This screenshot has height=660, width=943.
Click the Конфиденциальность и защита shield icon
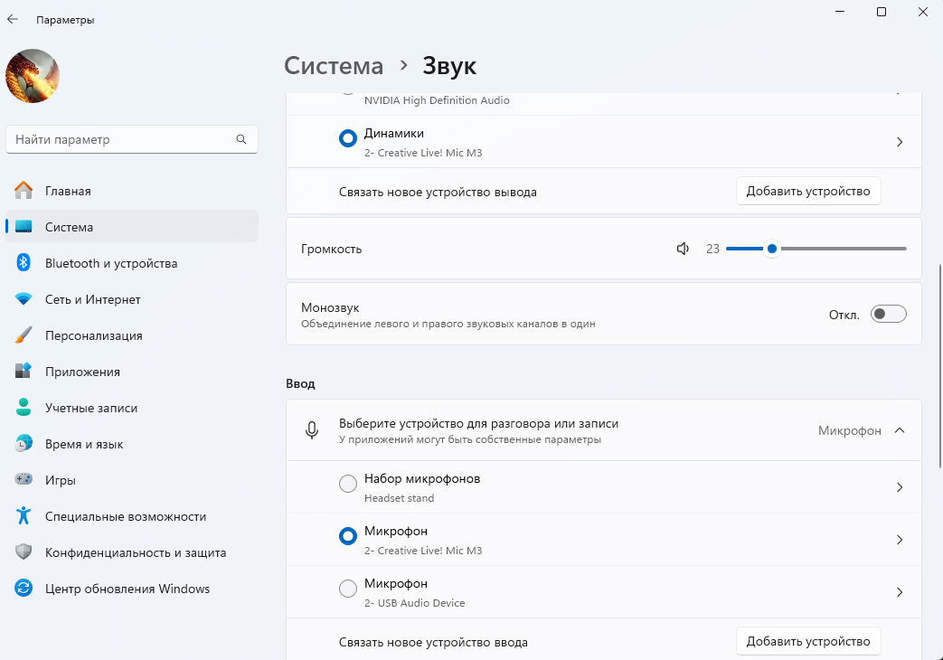coord(24,552)
